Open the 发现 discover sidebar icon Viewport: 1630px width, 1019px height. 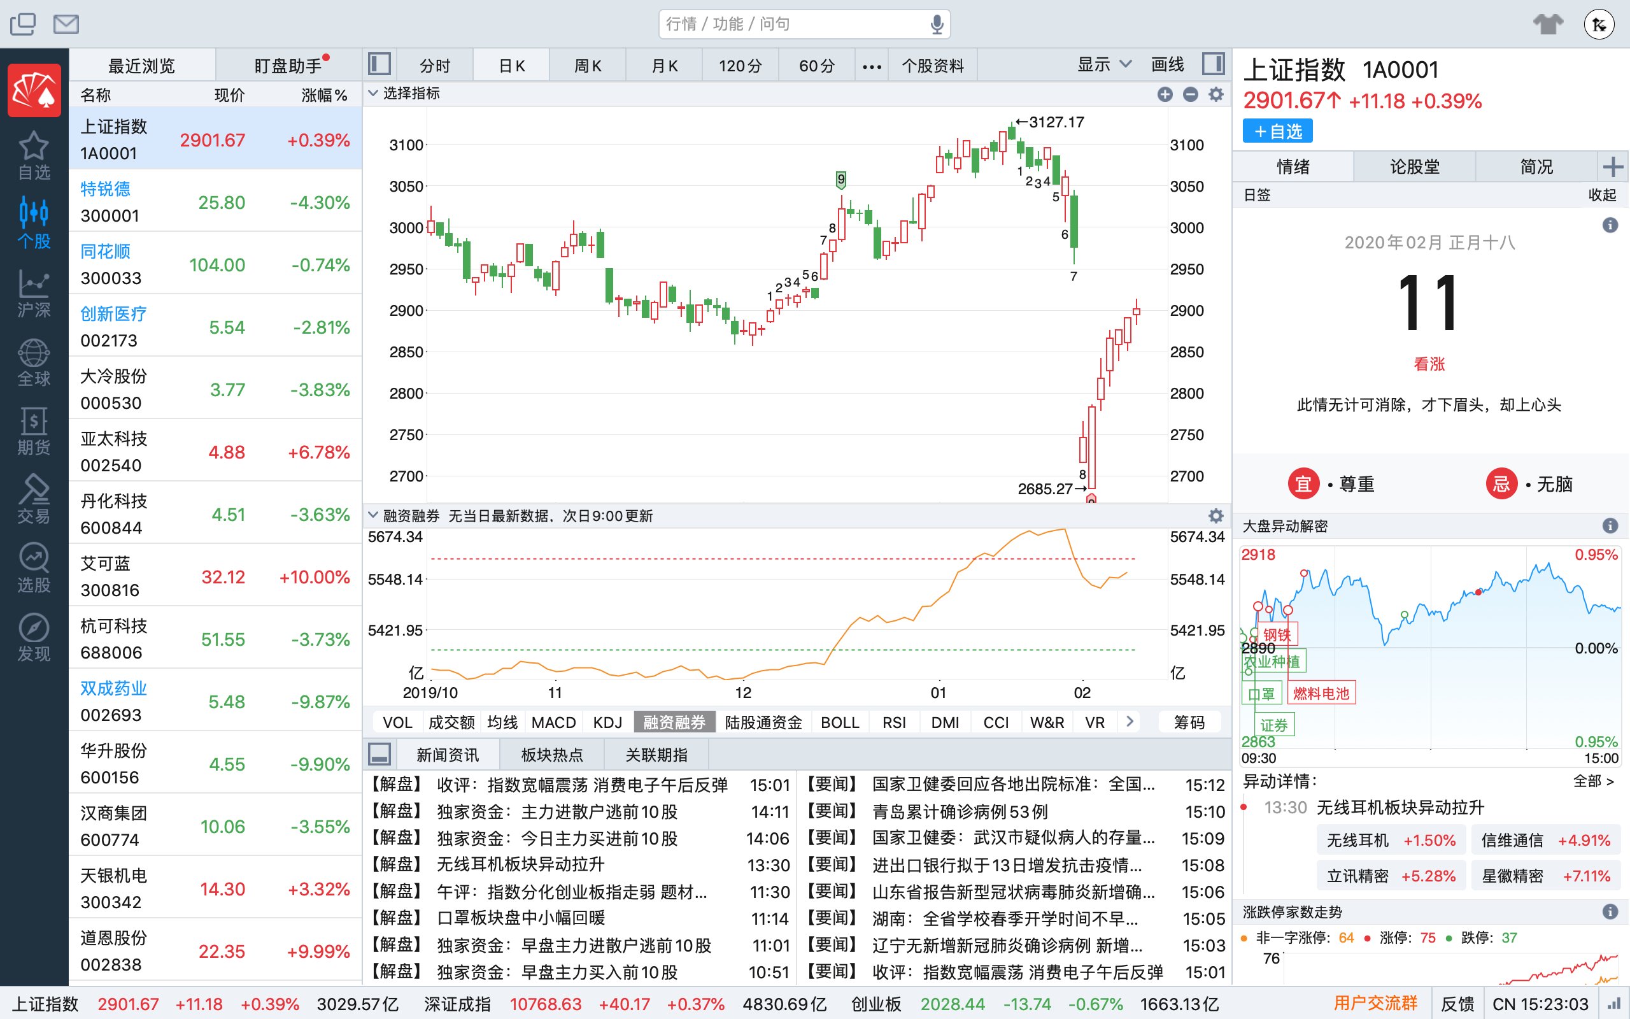[x=34, y=637]
